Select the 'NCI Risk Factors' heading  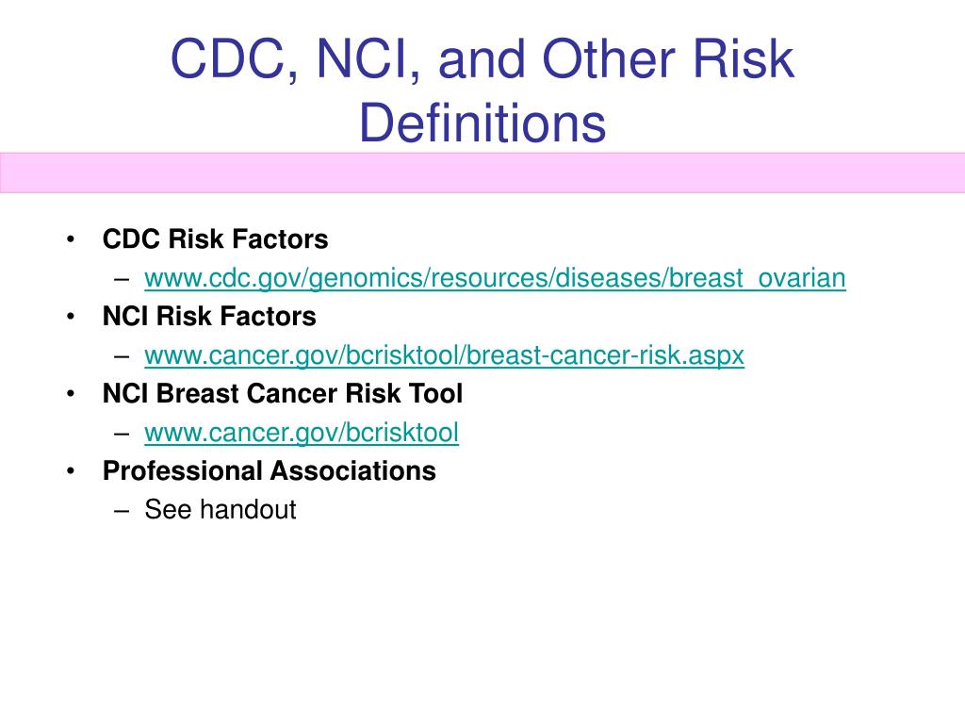[x=209, y=317]
